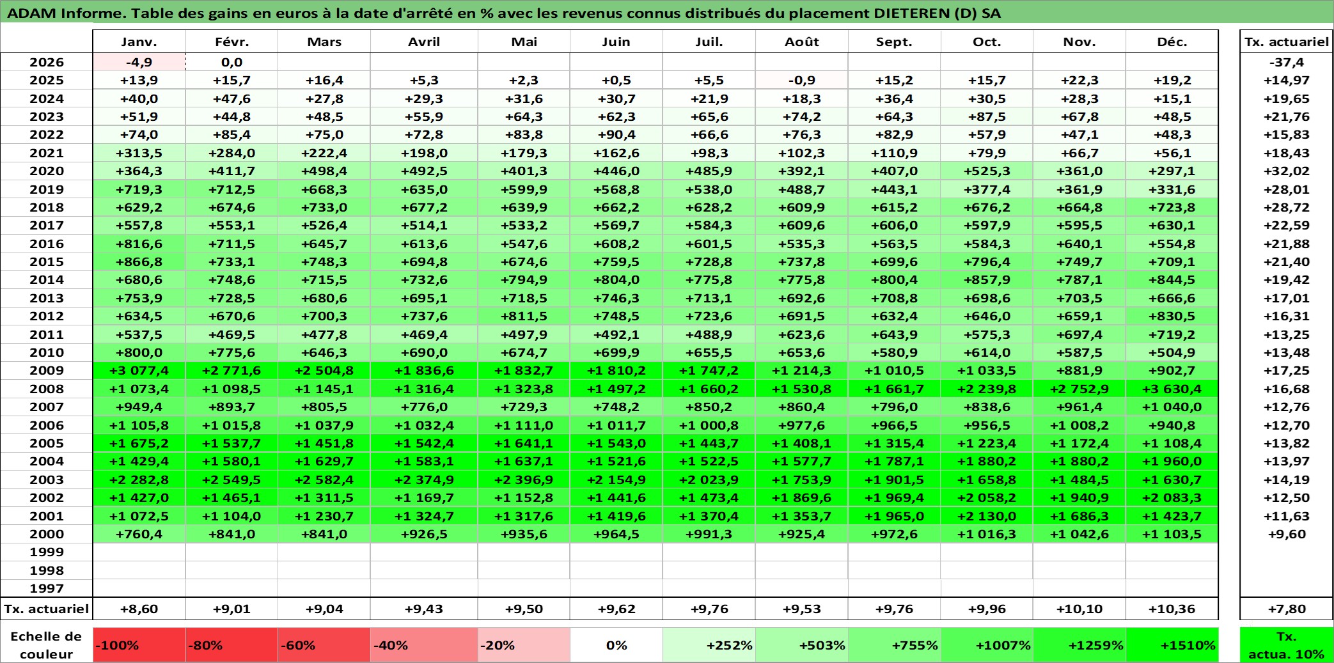This screenshot has height=663, width=1334.
Task: Click the +87,5 cell in October 2023
Action: (987, 116)
